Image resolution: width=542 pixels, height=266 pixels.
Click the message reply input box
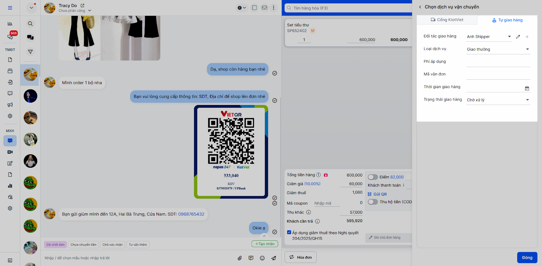139,258
